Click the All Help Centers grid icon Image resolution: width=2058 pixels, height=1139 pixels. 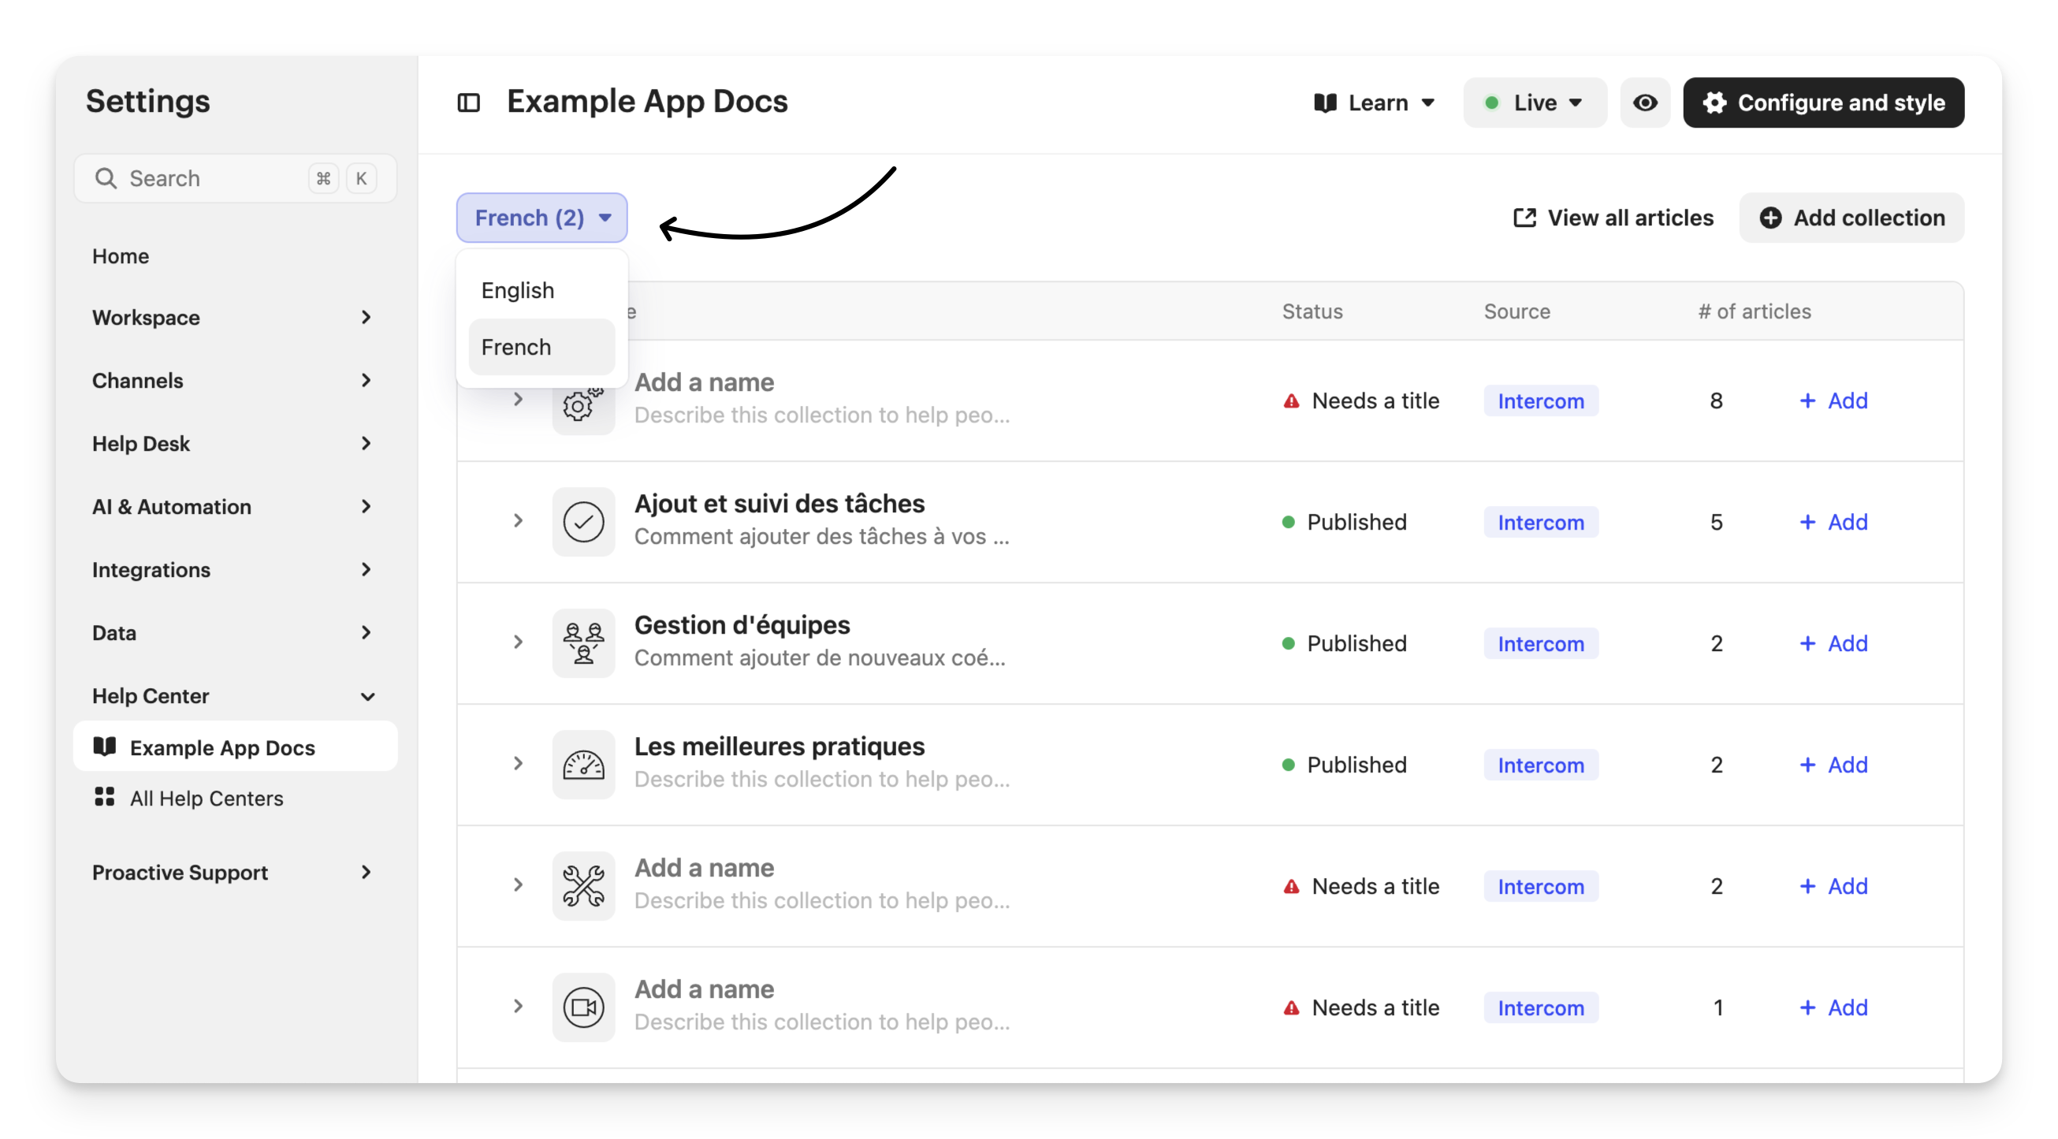[x=105, y=797]
